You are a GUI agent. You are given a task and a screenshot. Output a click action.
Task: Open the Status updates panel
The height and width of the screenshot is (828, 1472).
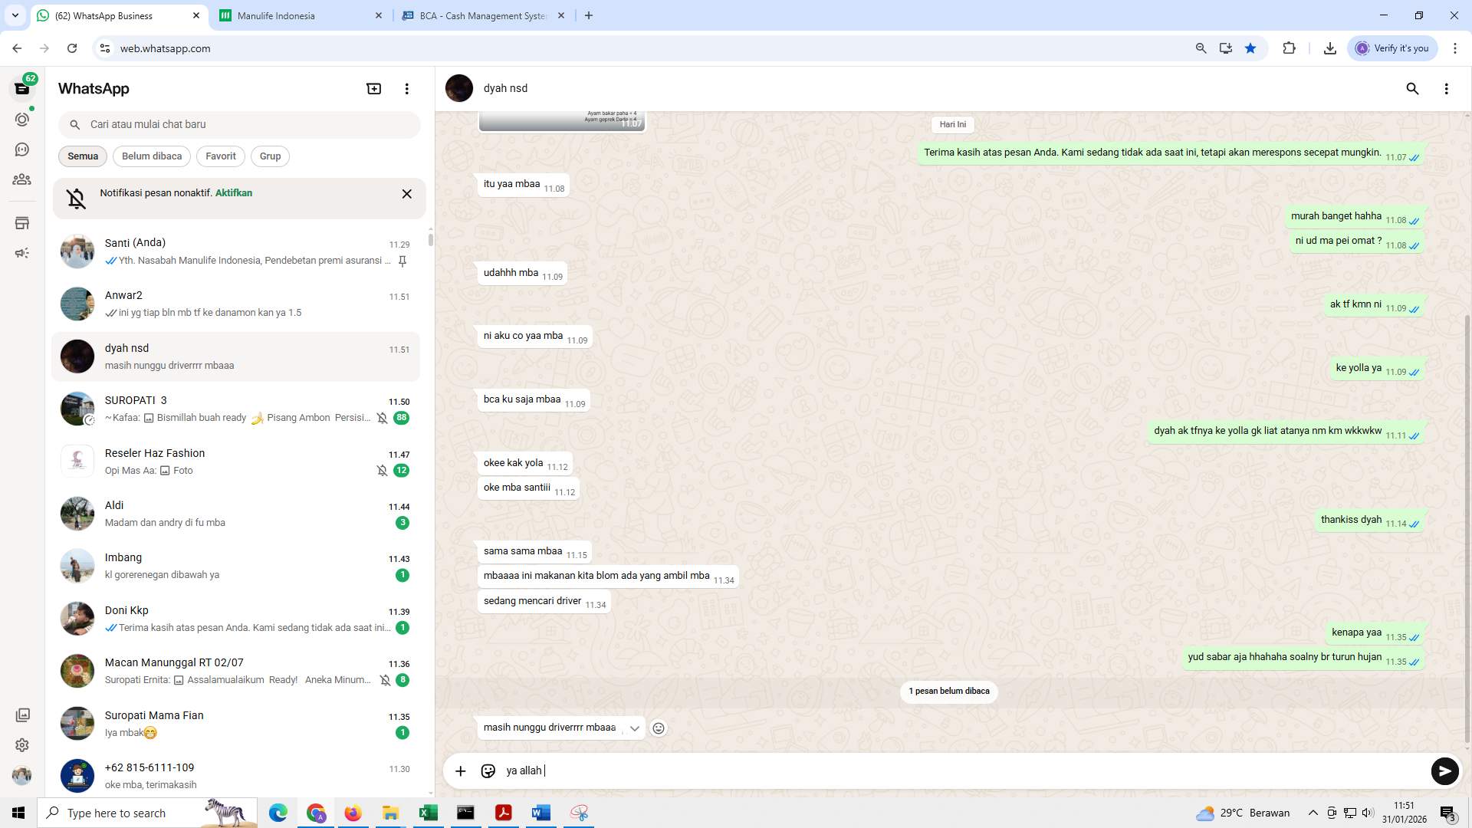pyautogui.click(x=22, y=119)
